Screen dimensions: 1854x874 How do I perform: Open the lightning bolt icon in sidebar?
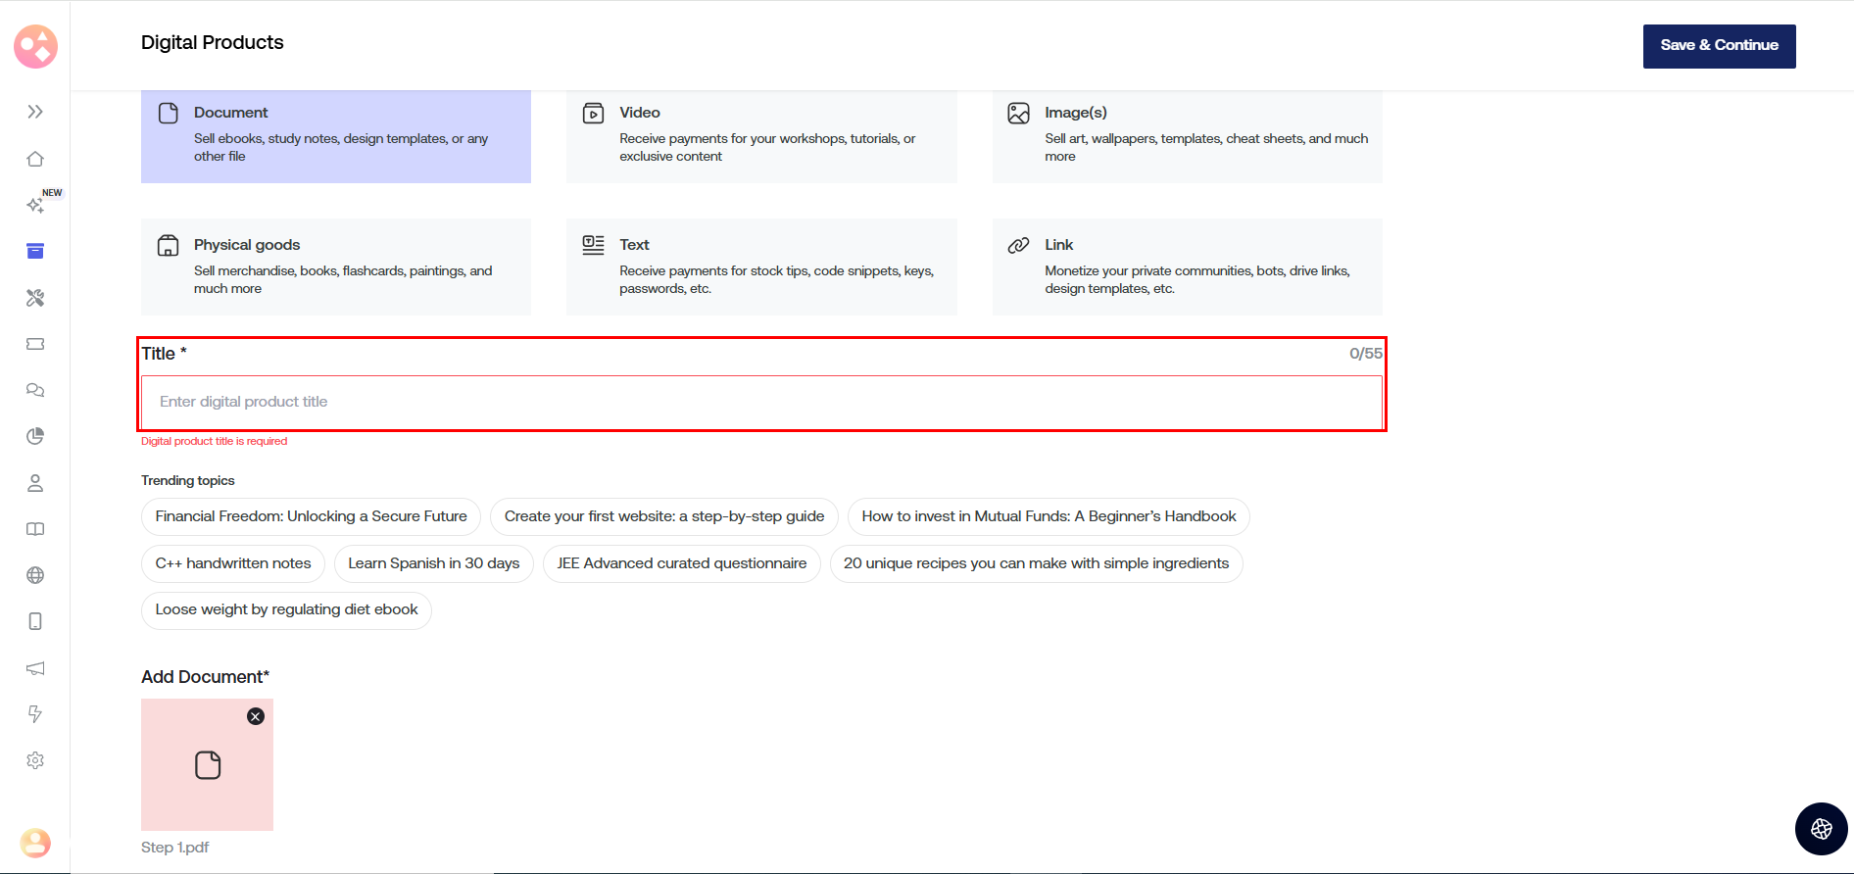coord(35,714)
